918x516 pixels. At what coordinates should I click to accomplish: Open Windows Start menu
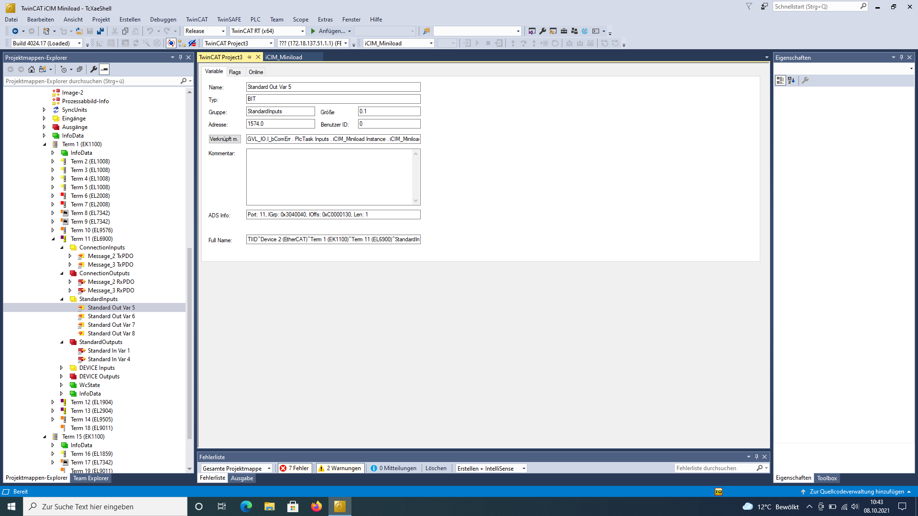[x=11, y=506]
